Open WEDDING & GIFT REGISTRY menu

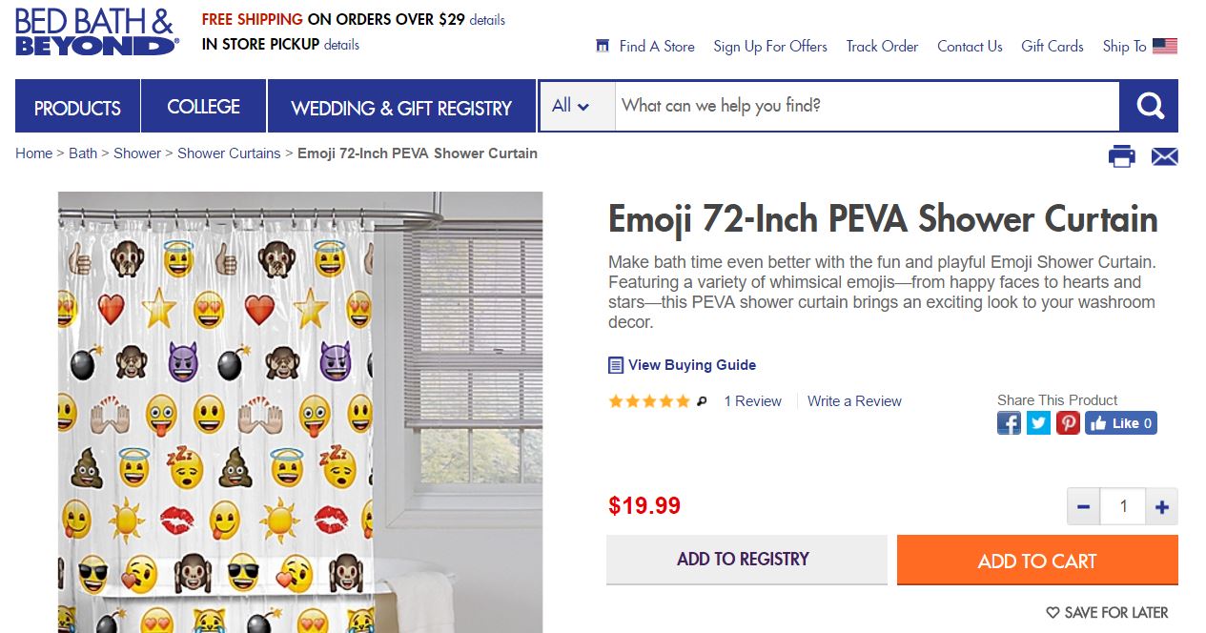[401, 108]
